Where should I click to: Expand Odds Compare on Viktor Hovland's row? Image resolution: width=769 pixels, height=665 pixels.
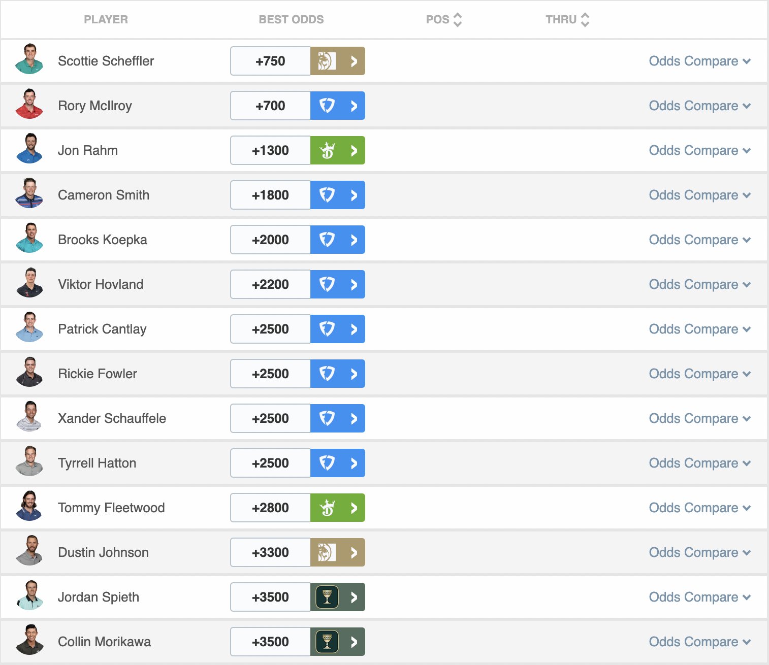tap(700, 284)
